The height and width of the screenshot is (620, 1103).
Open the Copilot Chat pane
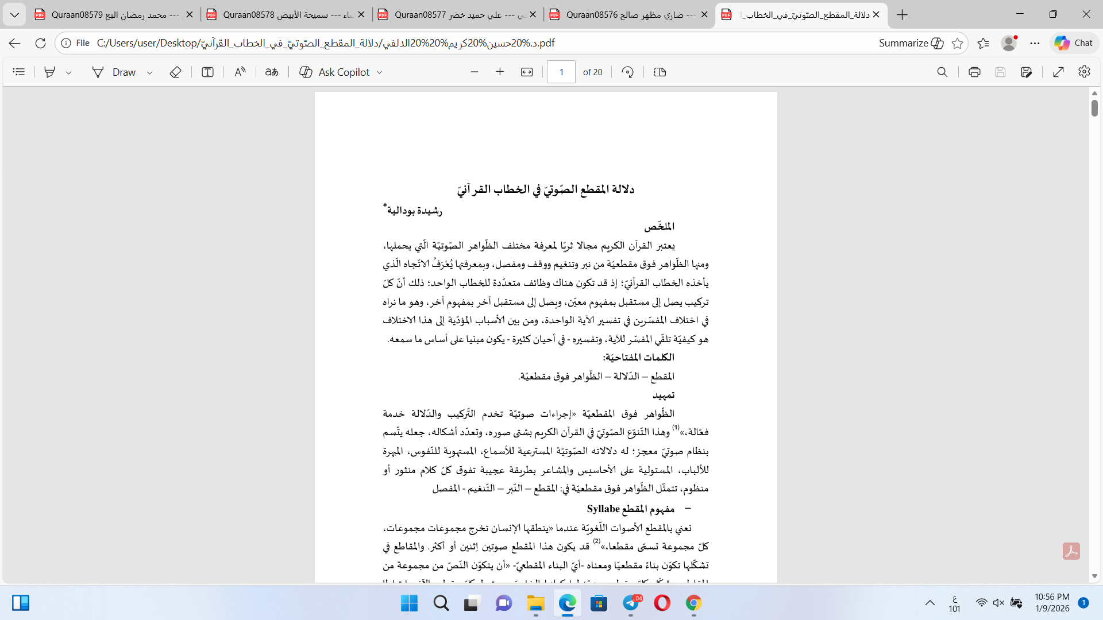1074,43
